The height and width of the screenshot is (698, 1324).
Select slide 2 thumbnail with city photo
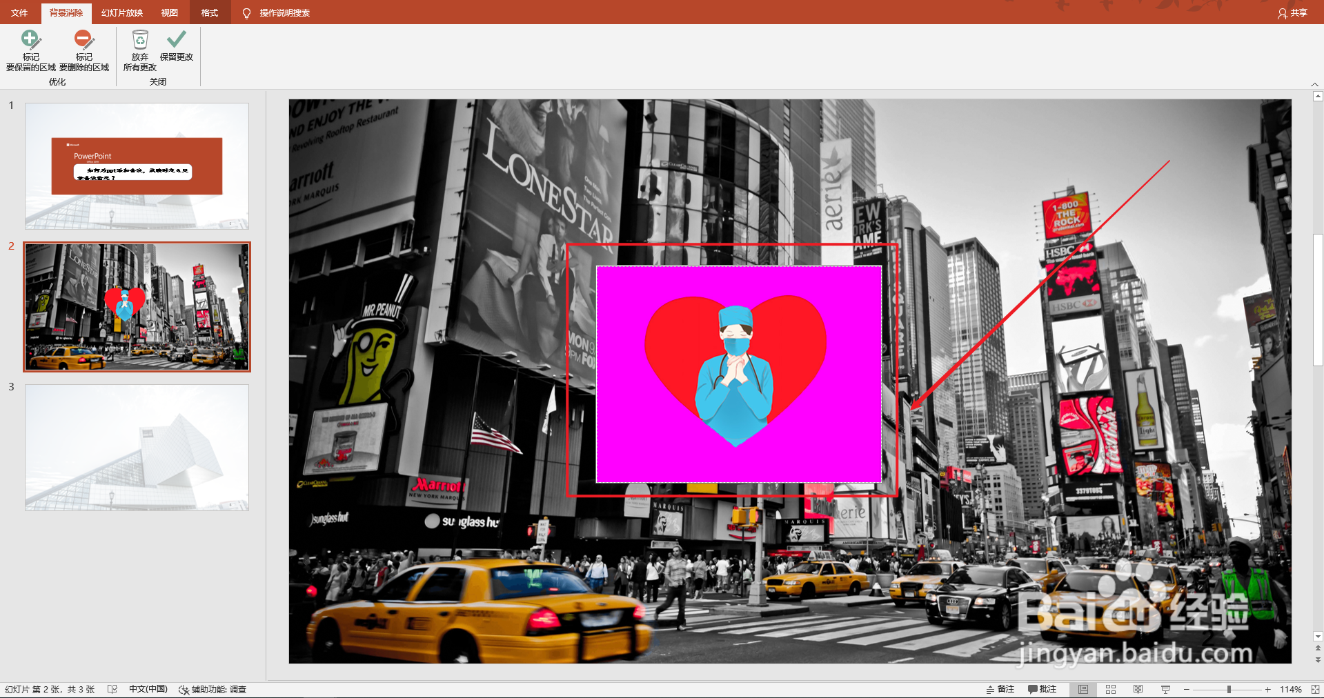(x=137, y=307)
